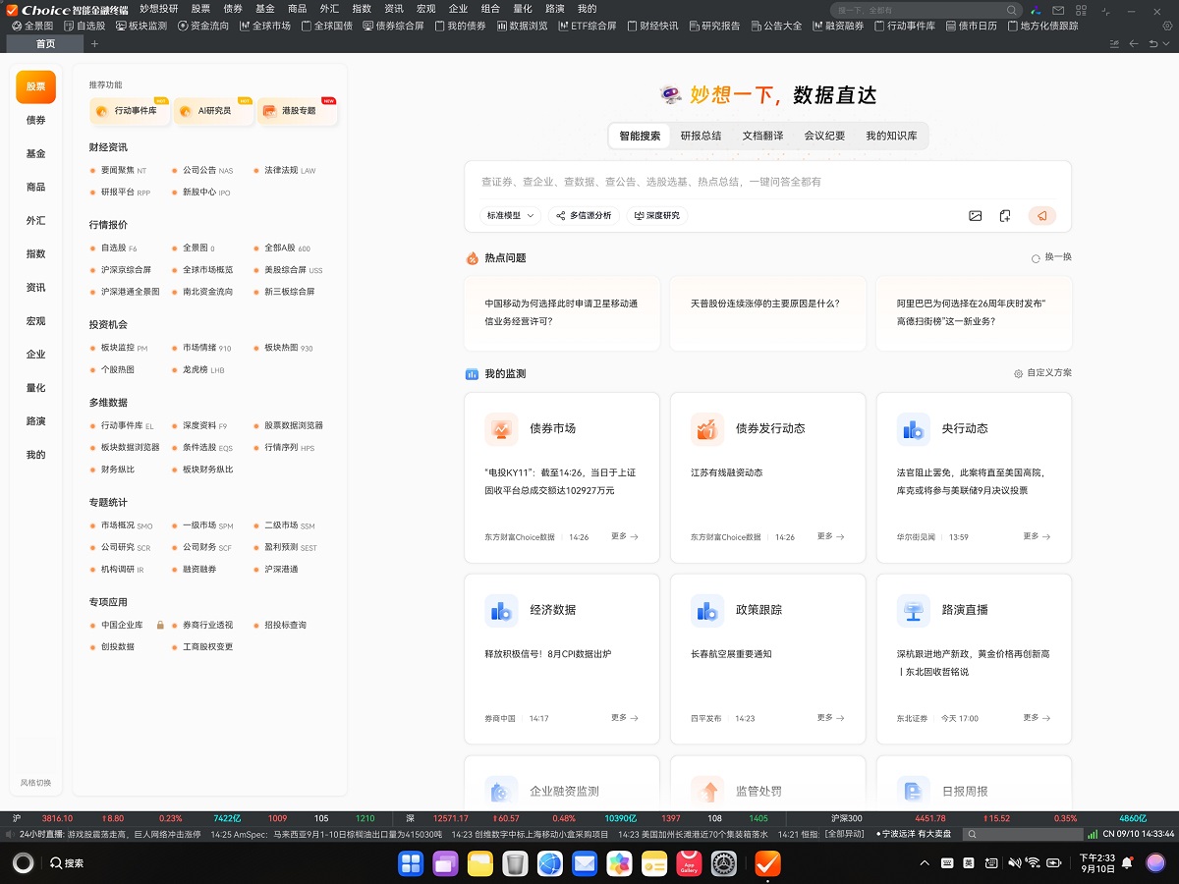Click the orange send button in search box

1041,216
